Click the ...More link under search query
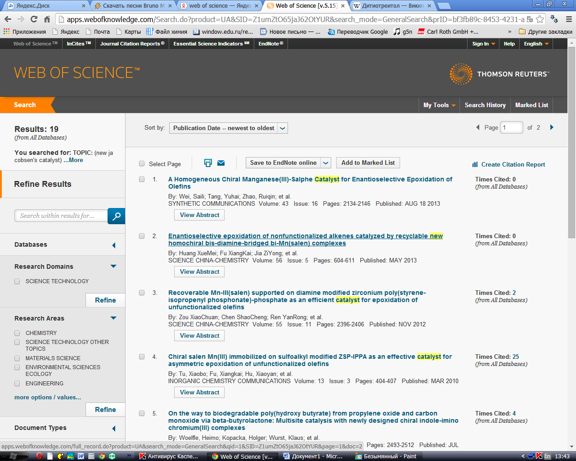 tap(73, 160)
